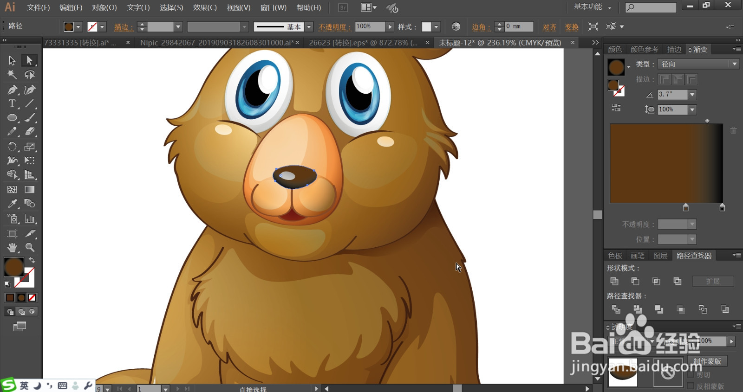Select the Paintbrush tool
Screen dimensions: 743x392
click(x=30, y=118)
